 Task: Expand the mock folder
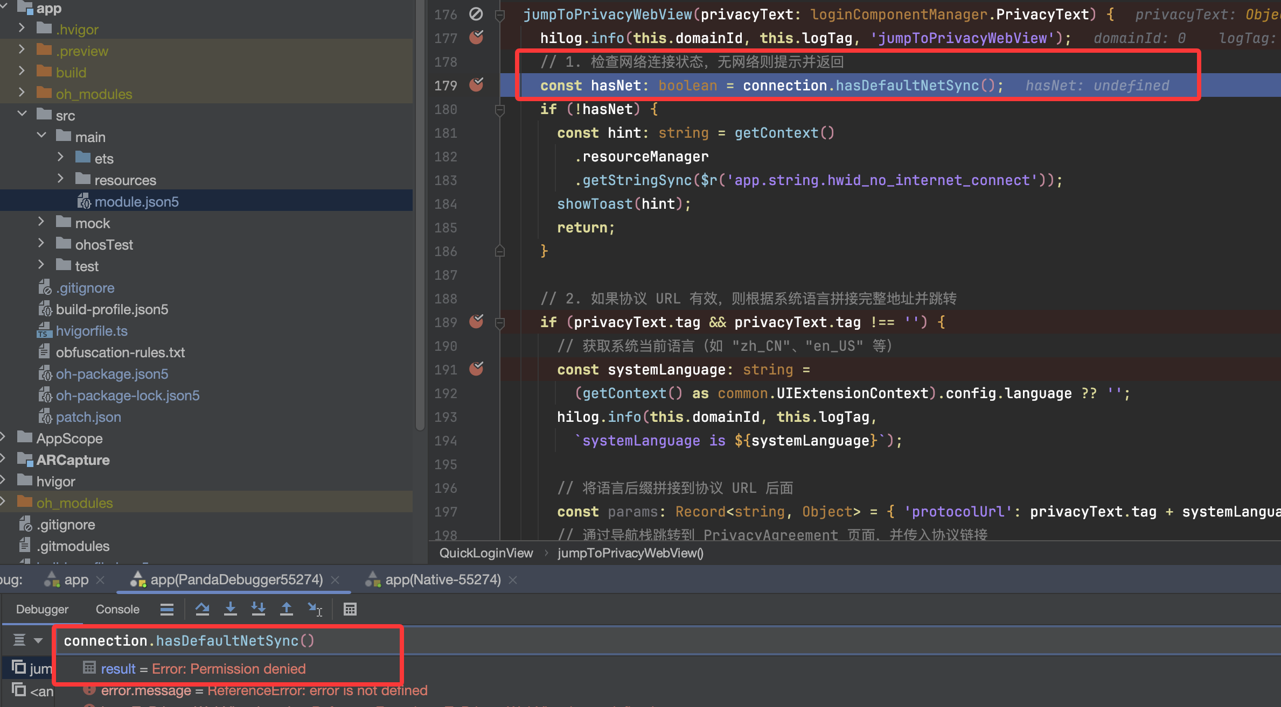41,222
